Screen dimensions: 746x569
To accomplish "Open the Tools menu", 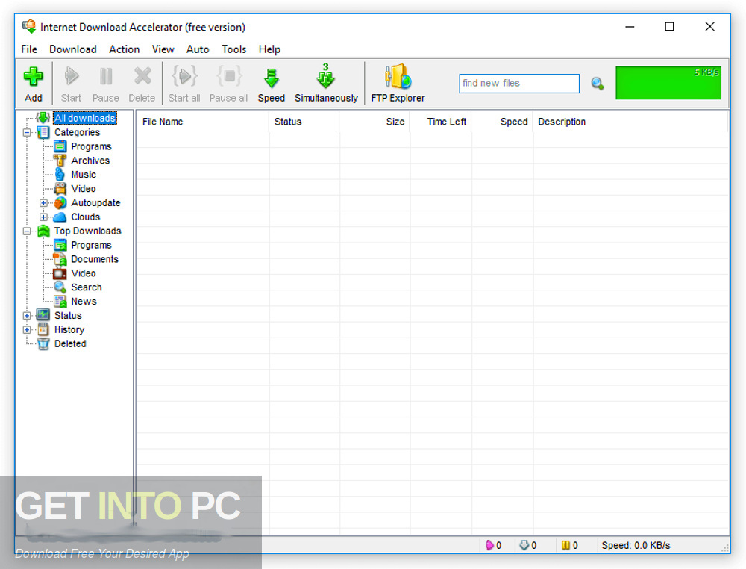I will (x=234, y=49).
